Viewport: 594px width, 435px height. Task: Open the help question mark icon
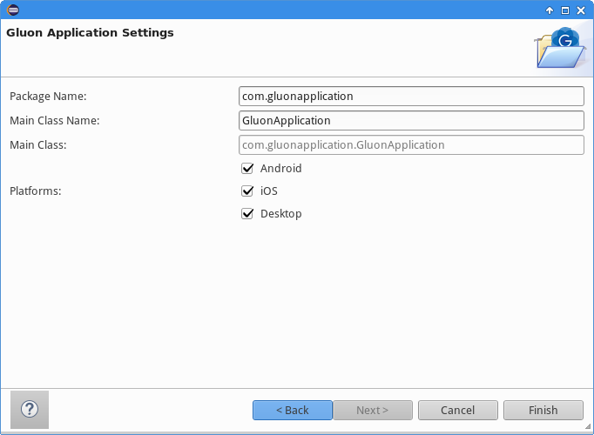pos(30,409)
